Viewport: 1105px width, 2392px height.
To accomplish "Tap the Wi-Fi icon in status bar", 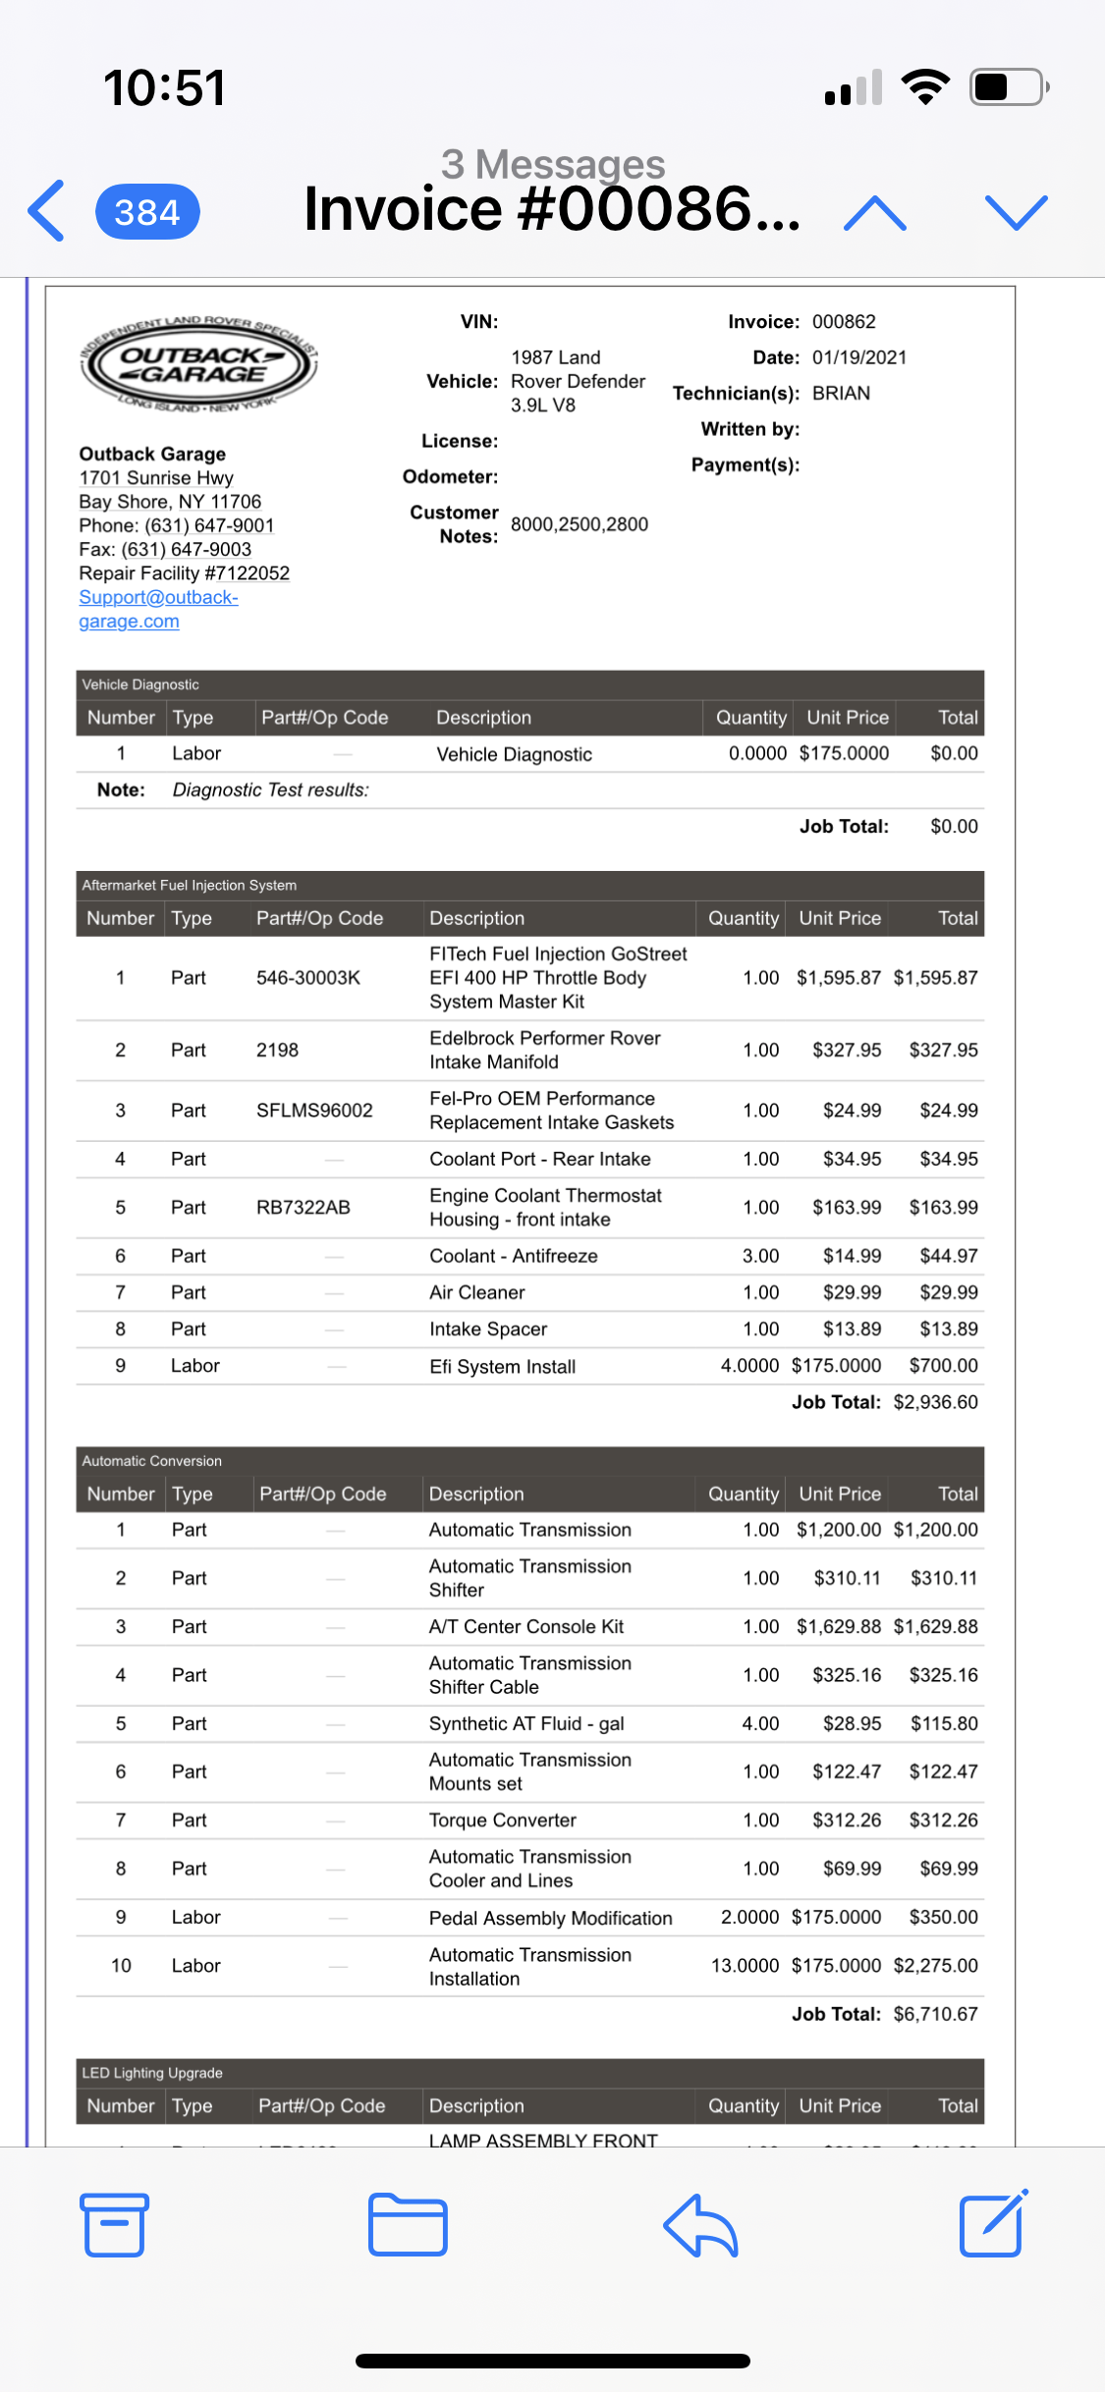I will (925, 87).
